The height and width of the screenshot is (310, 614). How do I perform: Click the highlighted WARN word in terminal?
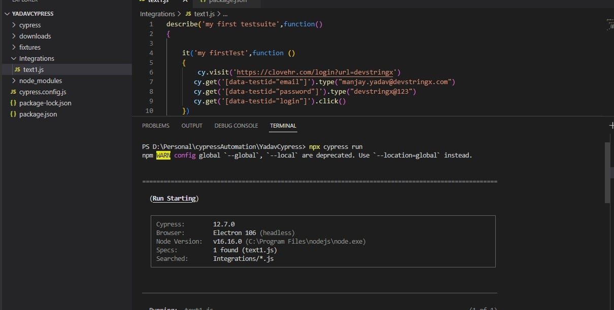[x=163, y=155]
